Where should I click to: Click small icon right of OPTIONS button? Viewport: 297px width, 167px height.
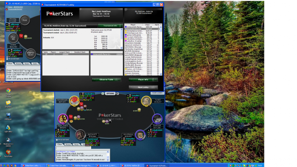[x=118, y=94]
